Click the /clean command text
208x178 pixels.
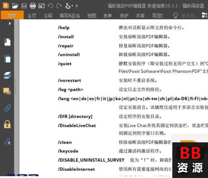(65, 142)
